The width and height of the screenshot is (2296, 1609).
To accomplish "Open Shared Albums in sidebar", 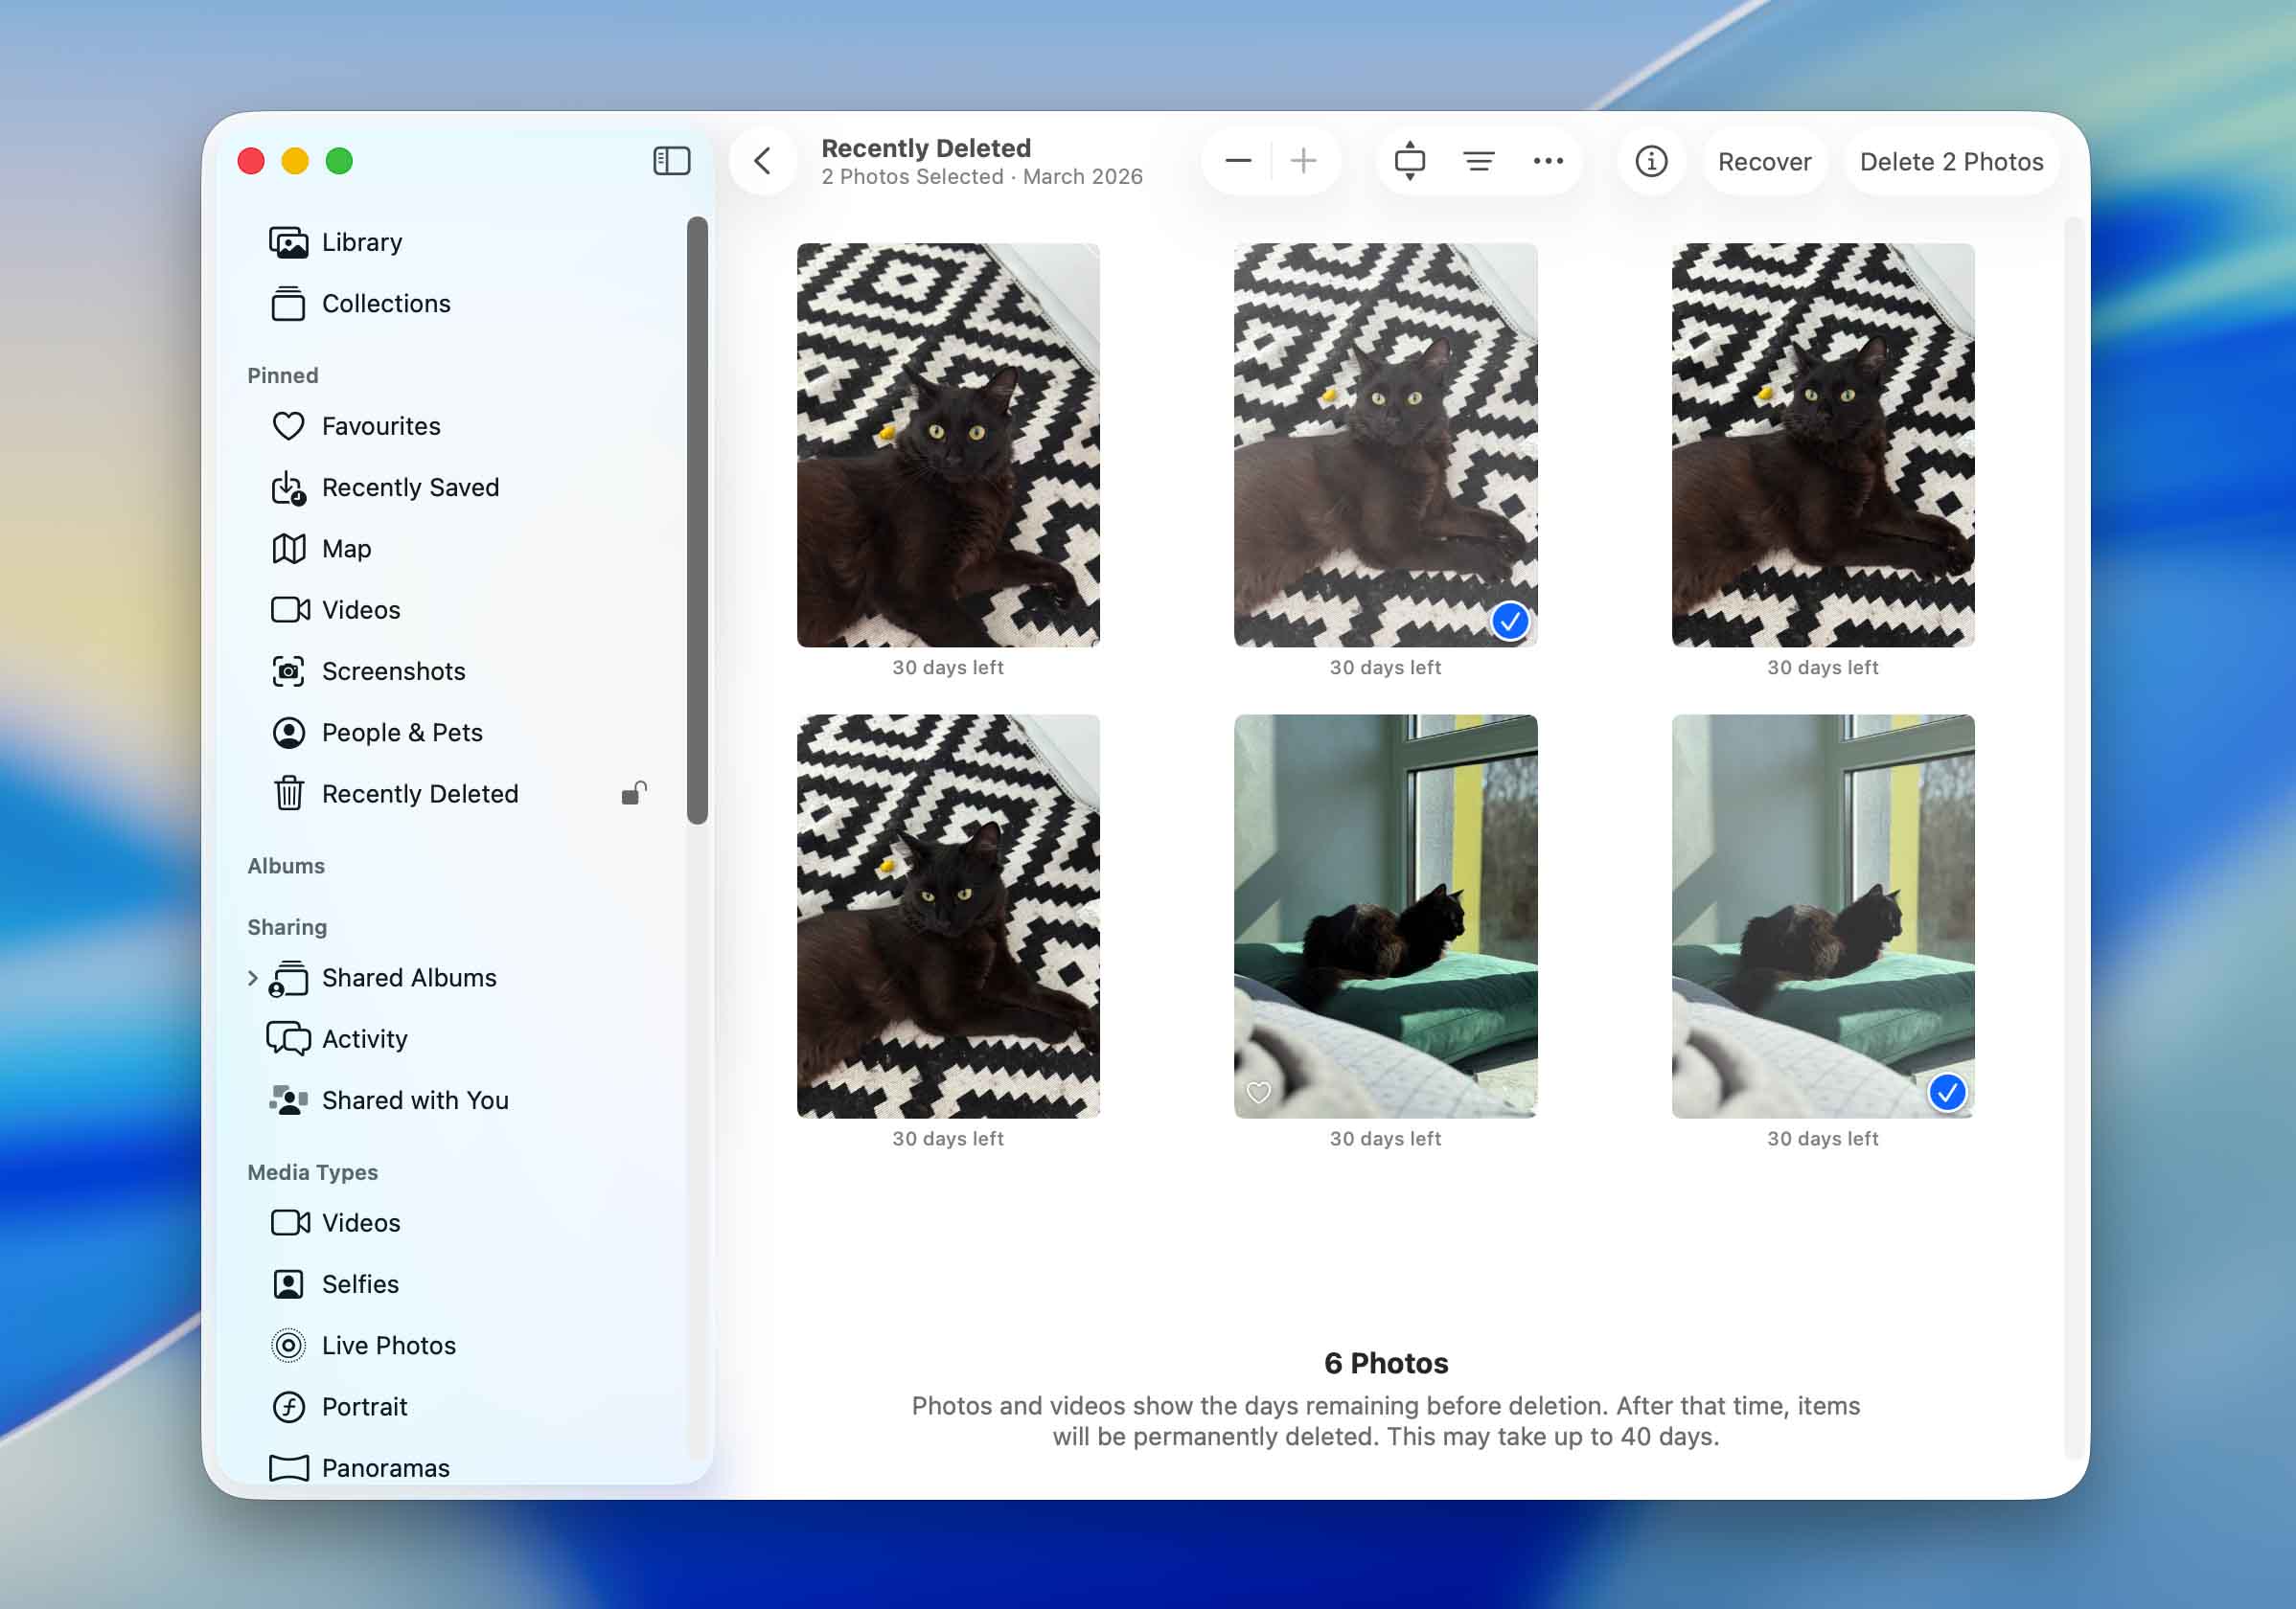I will pyautogui.click(x=460, y=979).
